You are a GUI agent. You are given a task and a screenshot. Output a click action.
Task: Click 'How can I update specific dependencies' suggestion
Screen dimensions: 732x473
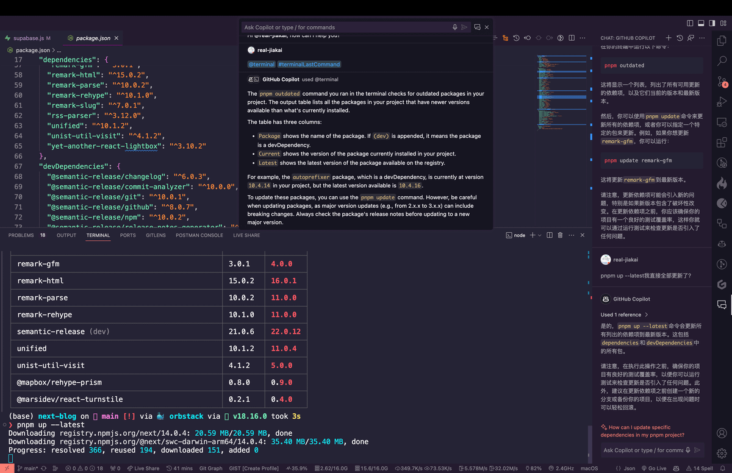(642, 431)
